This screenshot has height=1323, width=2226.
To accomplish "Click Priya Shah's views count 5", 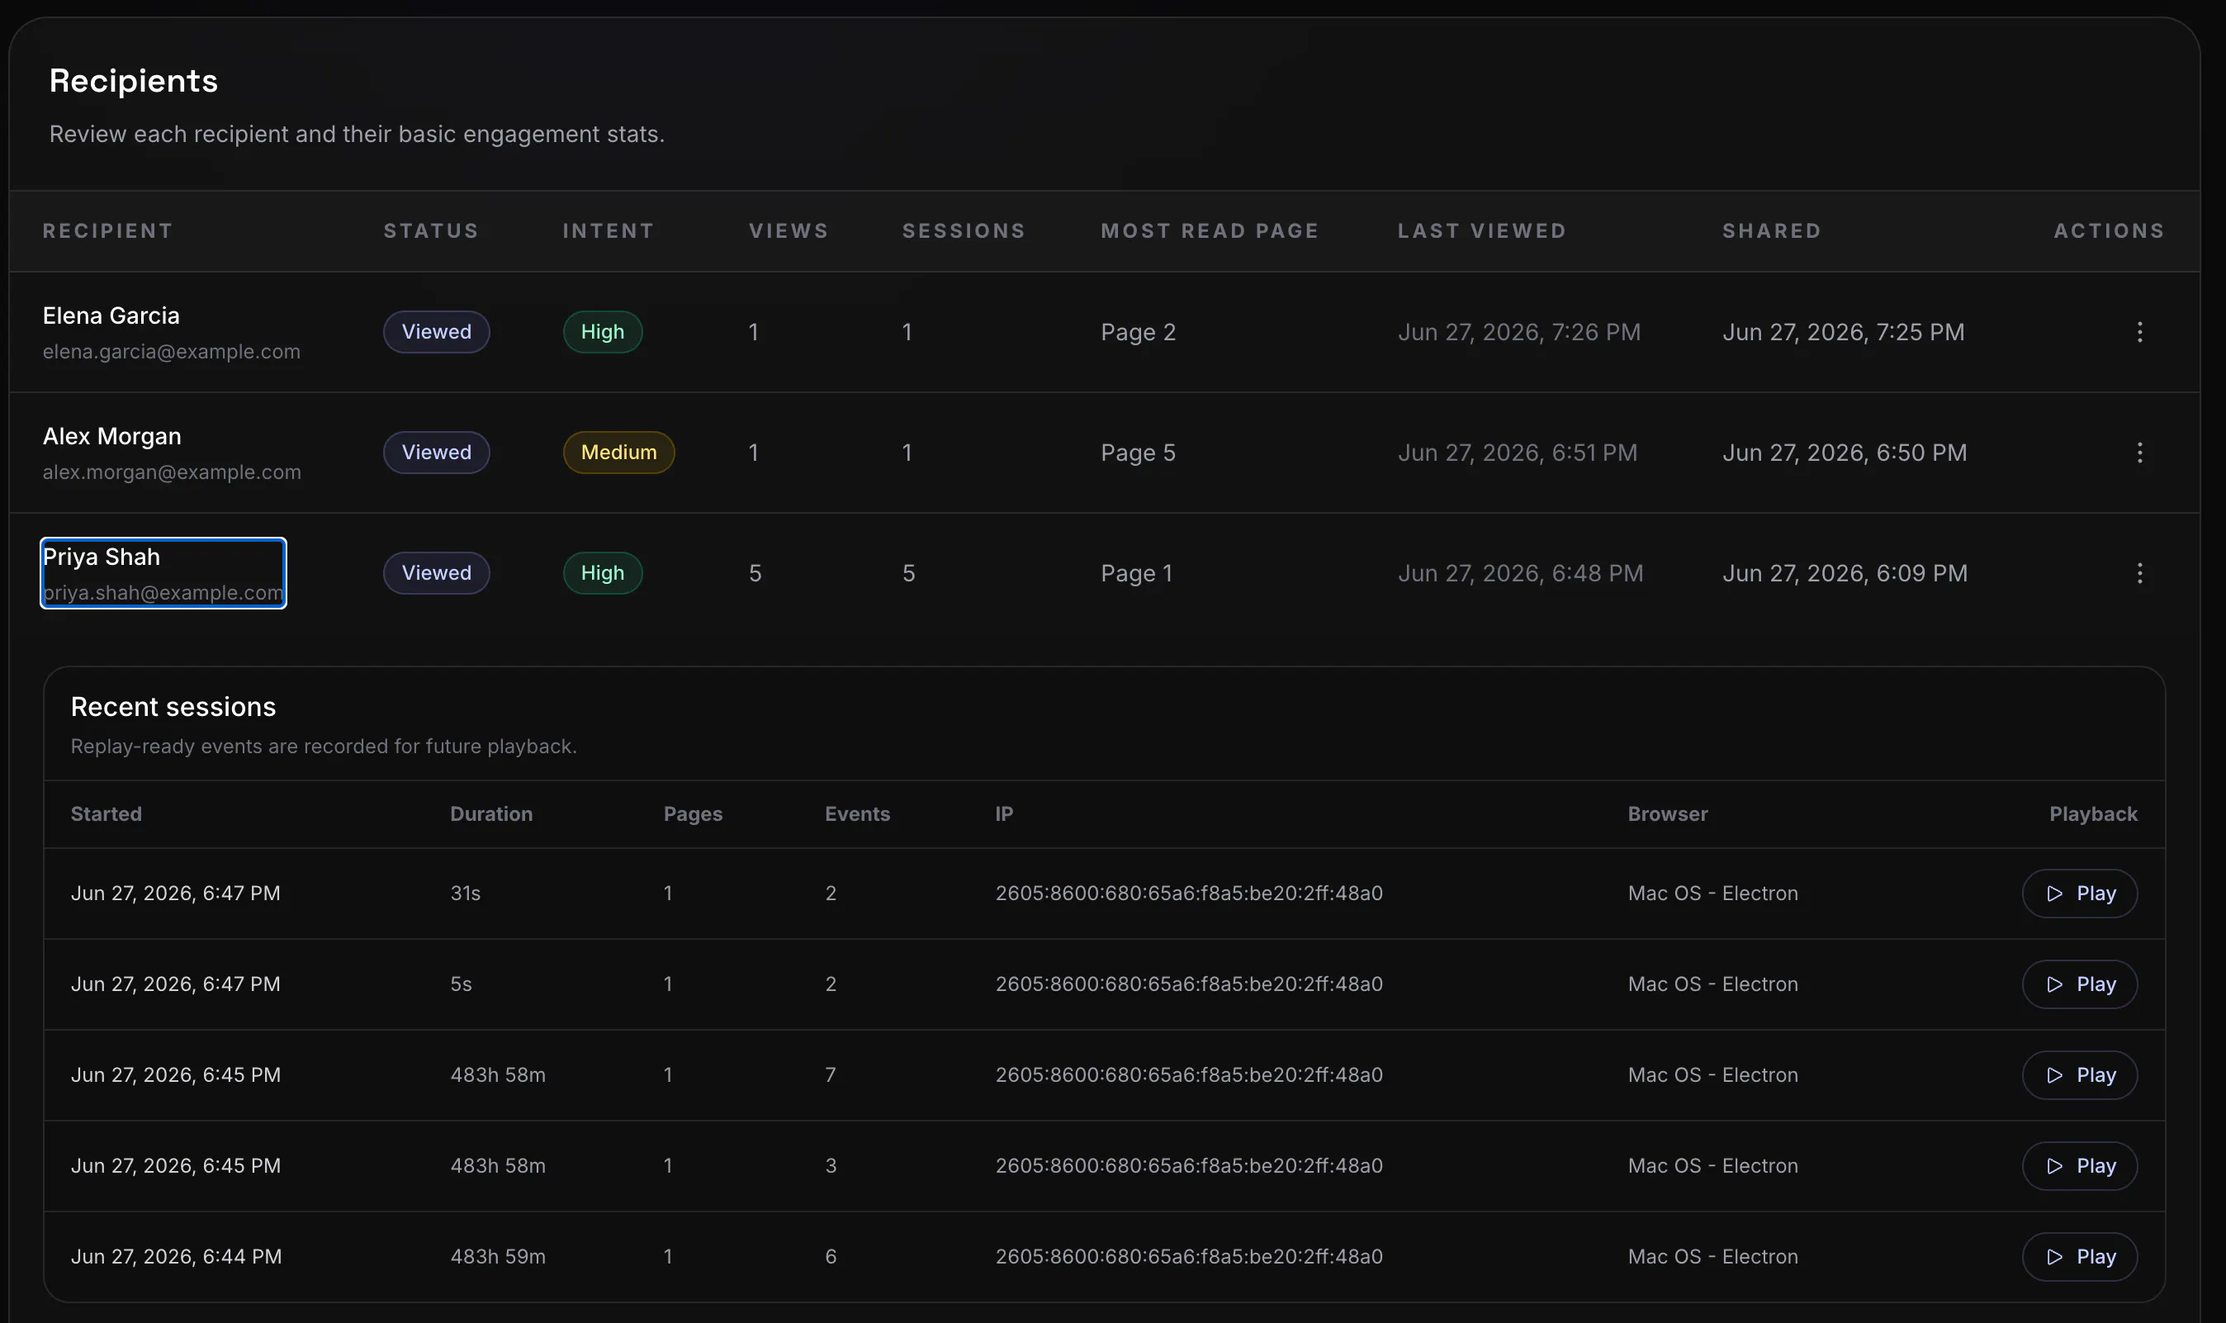I will [755, 572].
